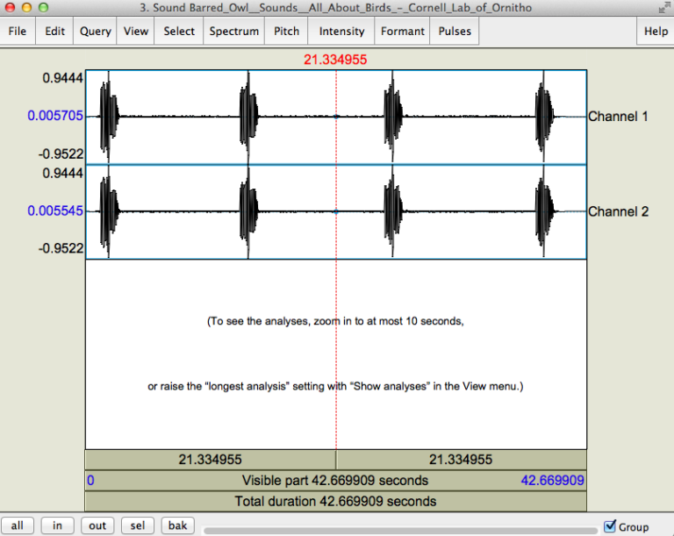
Task: Toggle the Group checkbox
Action: pos(611,526)
